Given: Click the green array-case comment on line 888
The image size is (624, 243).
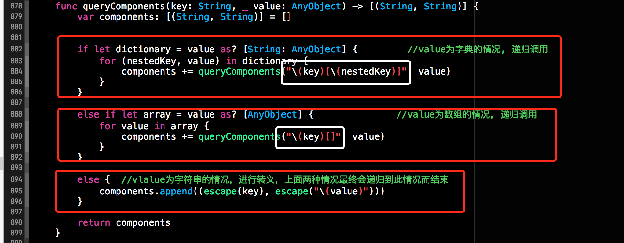Looking at the screenshot, I should tap(466, 114).
